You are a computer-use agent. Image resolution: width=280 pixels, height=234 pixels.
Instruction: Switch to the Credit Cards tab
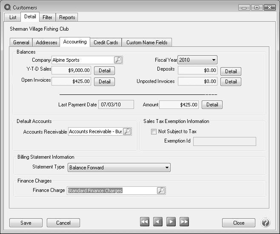coord(106,42)
